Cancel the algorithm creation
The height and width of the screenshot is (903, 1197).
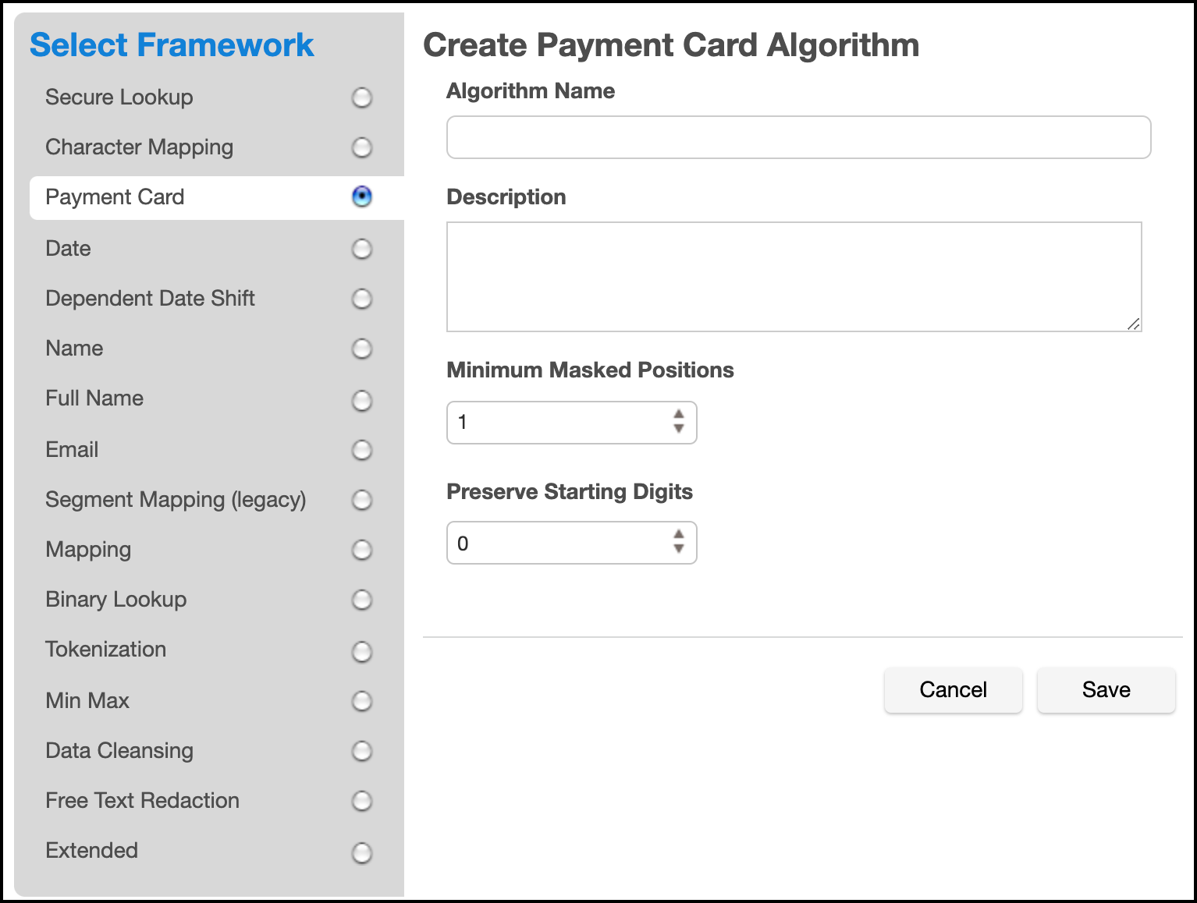coord(953,690)
